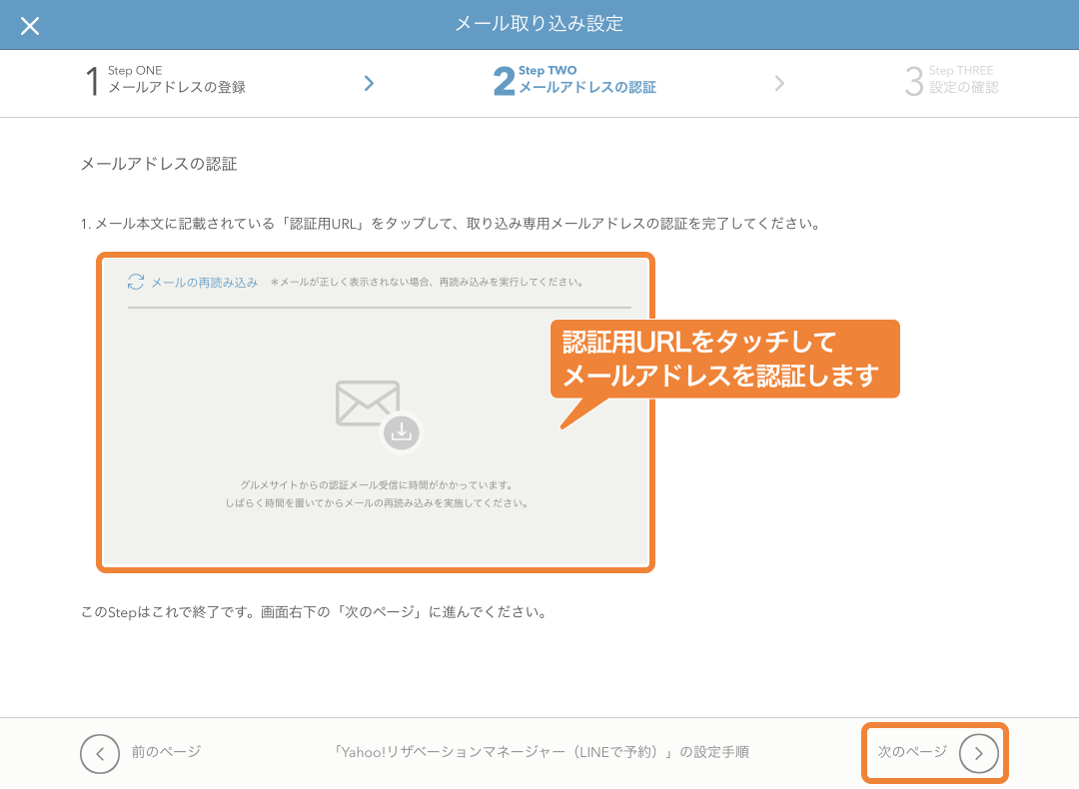This screenshot has width=1079, height=789.
Task: Click the 次のページ button
Action: 934,754
